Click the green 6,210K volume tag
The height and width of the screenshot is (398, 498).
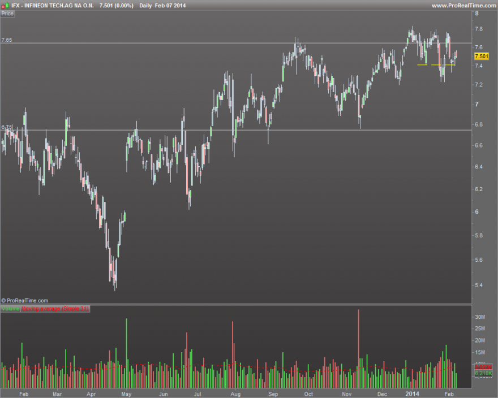click(483, 373)
